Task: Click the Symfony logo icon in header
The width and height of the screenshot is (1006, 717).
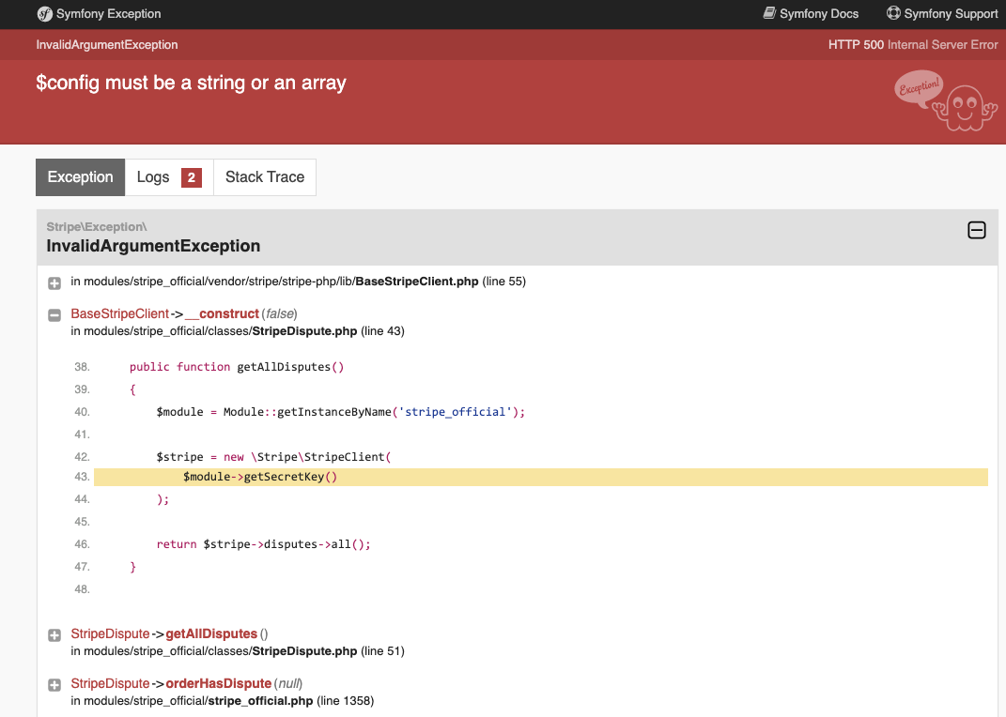Action: click(x=44, y=14)
